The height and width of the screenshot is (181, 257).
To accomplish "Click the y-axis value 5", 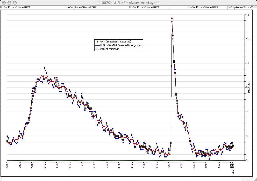I will tap(247, 136).
